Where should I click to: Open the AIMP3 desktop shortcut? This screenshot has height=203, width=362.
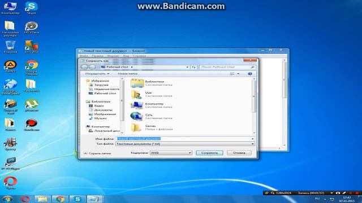[x=10, y=67]
